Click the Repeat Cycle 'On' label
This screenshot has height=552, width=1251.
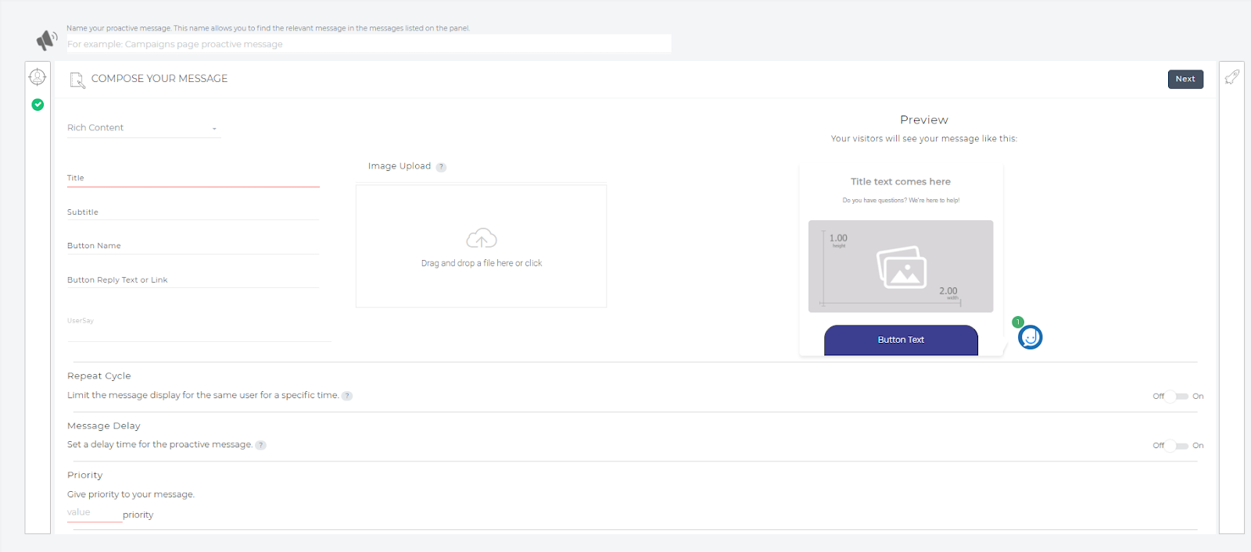1198,397
